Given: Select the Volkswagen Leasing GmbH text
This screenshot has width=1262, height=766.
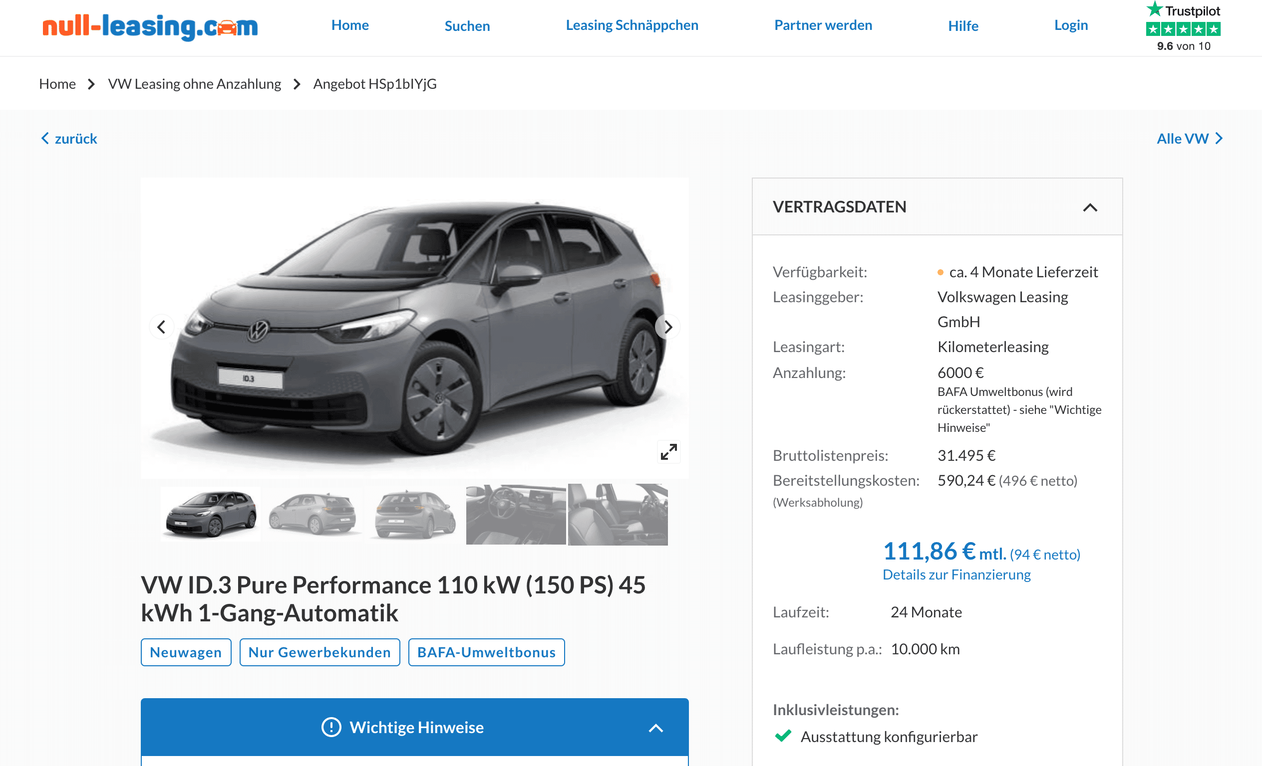Looking at the screenshot, I should pyautogui.click(x=1002, y=309).
